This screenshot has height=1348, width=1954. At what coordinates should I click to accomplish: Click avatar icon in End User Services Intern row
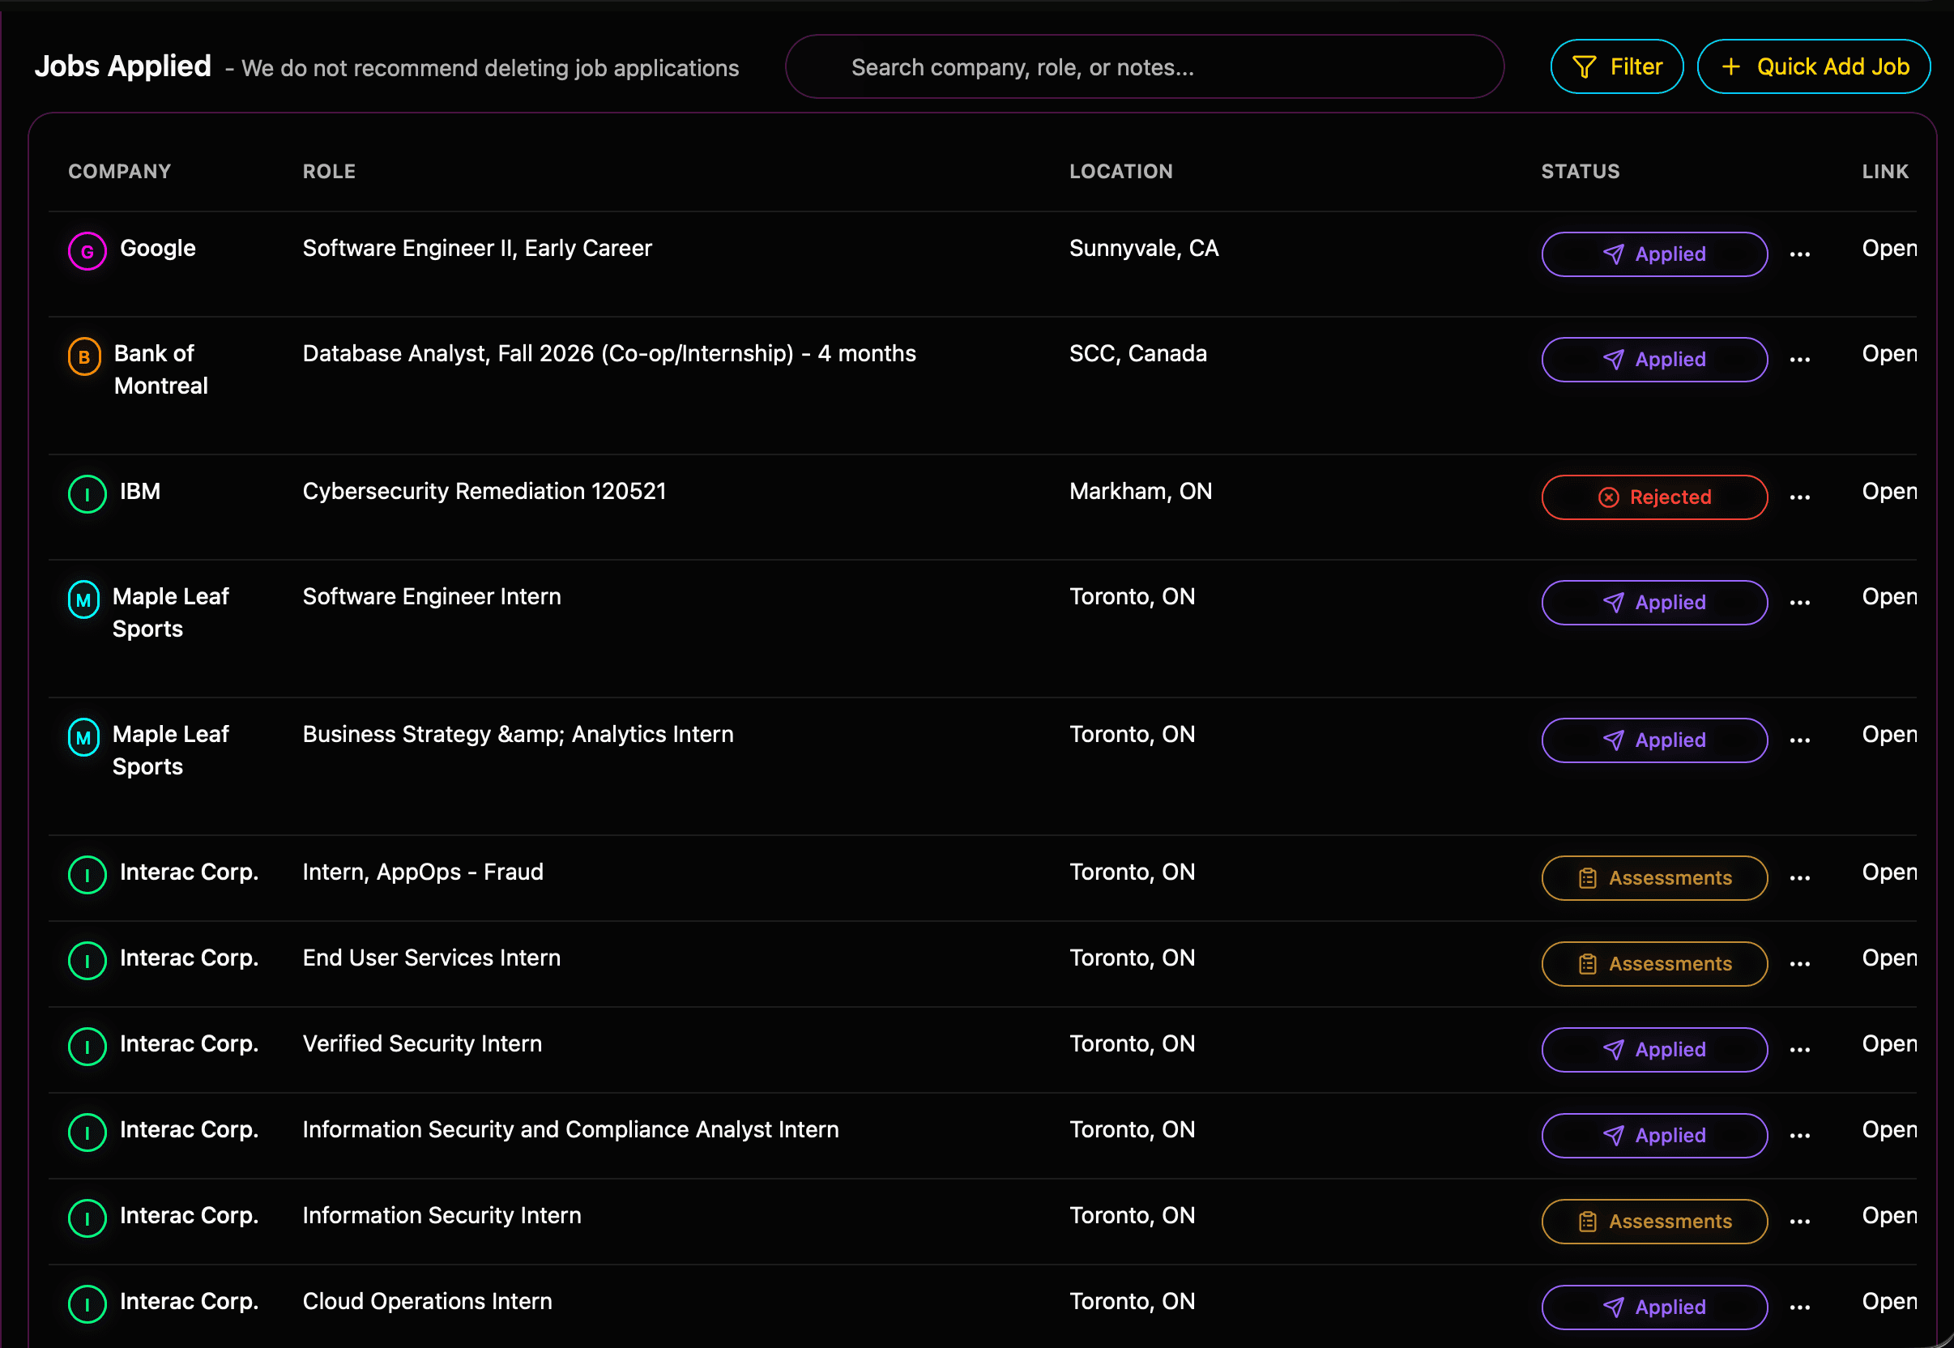click(x=87, y=961)
